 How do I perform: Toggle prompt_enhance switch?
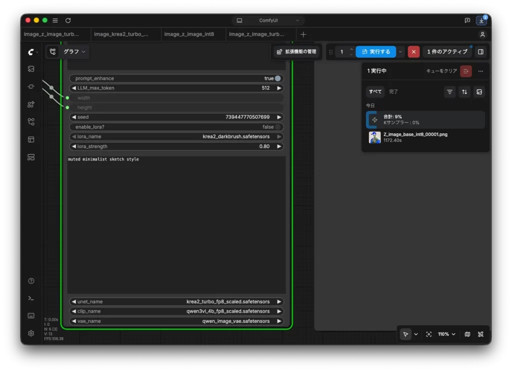[x=277, y=78]
